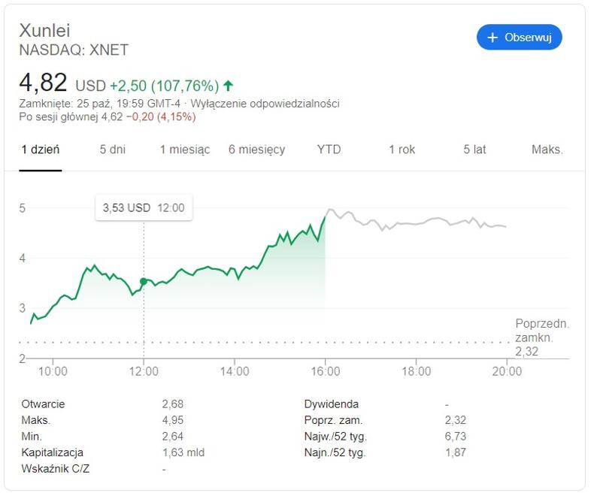Click the plus icon in Obserwuj button
The width and height of the screenshot is (591, 493).
[492, 38]
